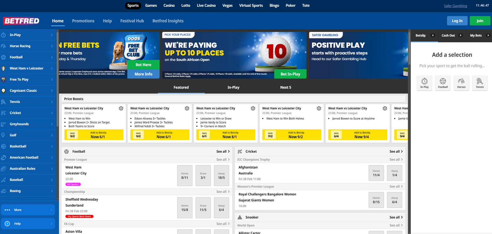This screenshot has height=234, width=492.
Task: Toggle Sheffield Wednesday Draw 11/5 selection
Action: tap(203, 208)
